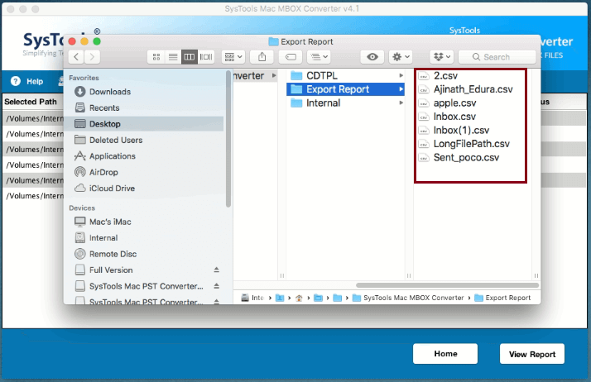Click SysTools Mac MBOX Converter in path bar

click(408, 298)
